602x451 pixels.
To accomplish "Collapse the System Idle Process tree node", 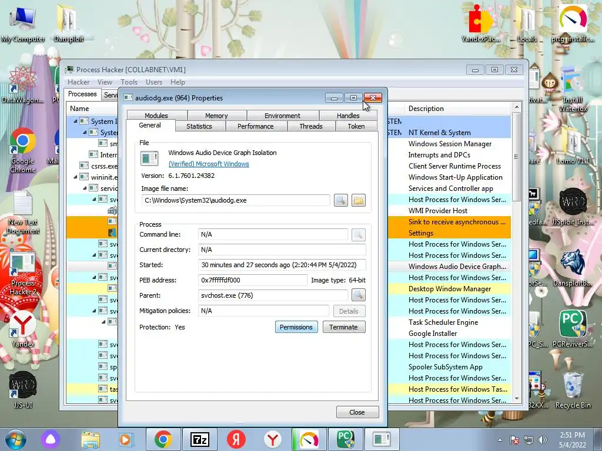I will [75, 121].
